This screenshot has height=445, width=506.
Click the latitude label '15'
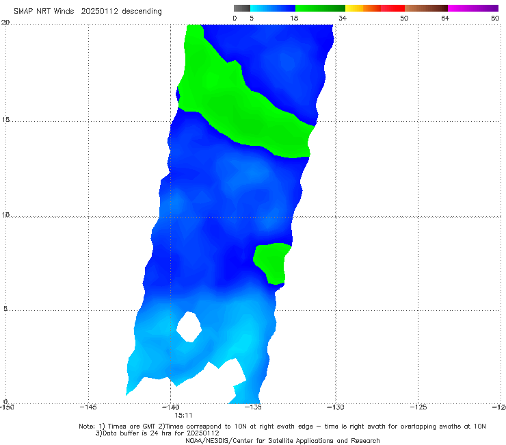coord(5,120)
